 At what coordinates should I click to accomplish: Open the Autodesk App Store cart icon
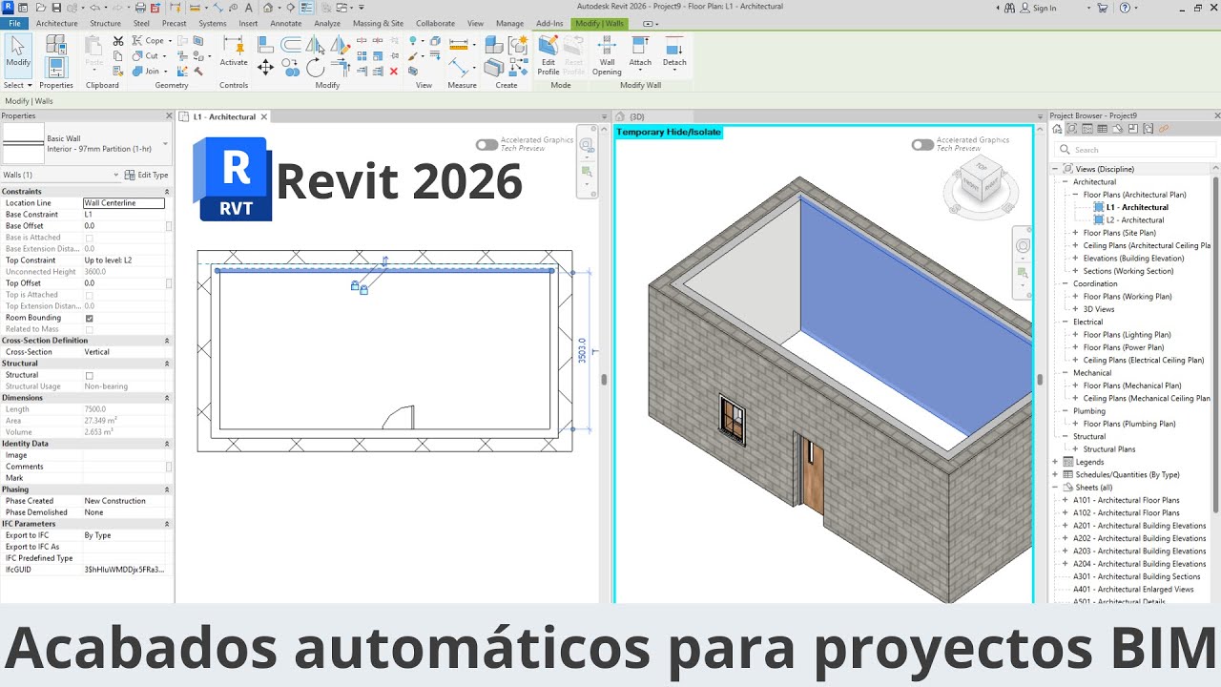(x=1103, y=8)
